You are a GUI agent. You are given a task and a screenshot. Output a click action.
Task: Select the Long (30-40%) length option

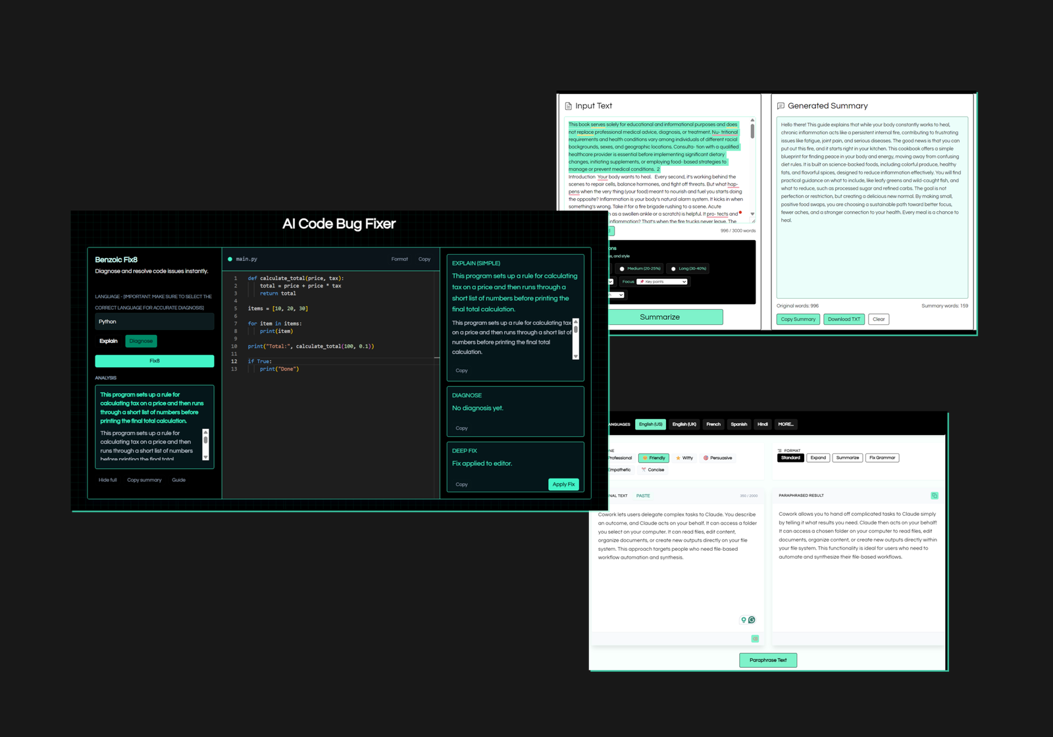tap(673, 268)
